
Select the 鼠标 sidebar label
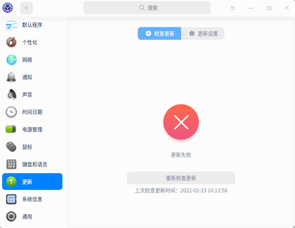tap(27, 147)
